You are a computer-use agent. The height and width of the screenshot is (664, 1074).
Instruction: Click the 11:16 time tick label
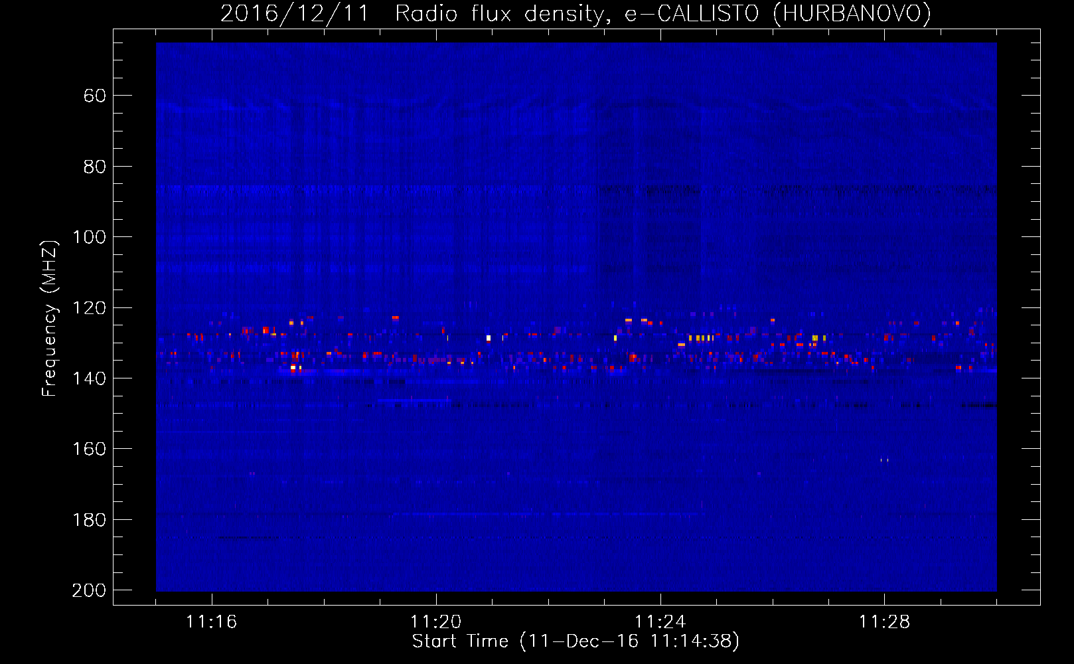pyautogui.click(x=212, y=622)
